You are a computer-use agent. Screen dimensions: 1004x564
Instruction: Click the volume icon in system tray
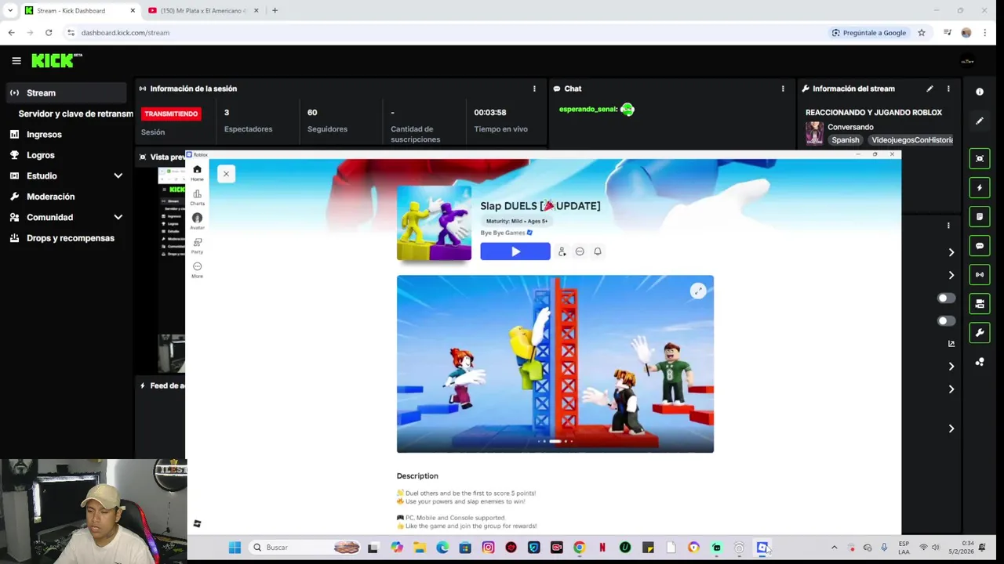point(935,548)
